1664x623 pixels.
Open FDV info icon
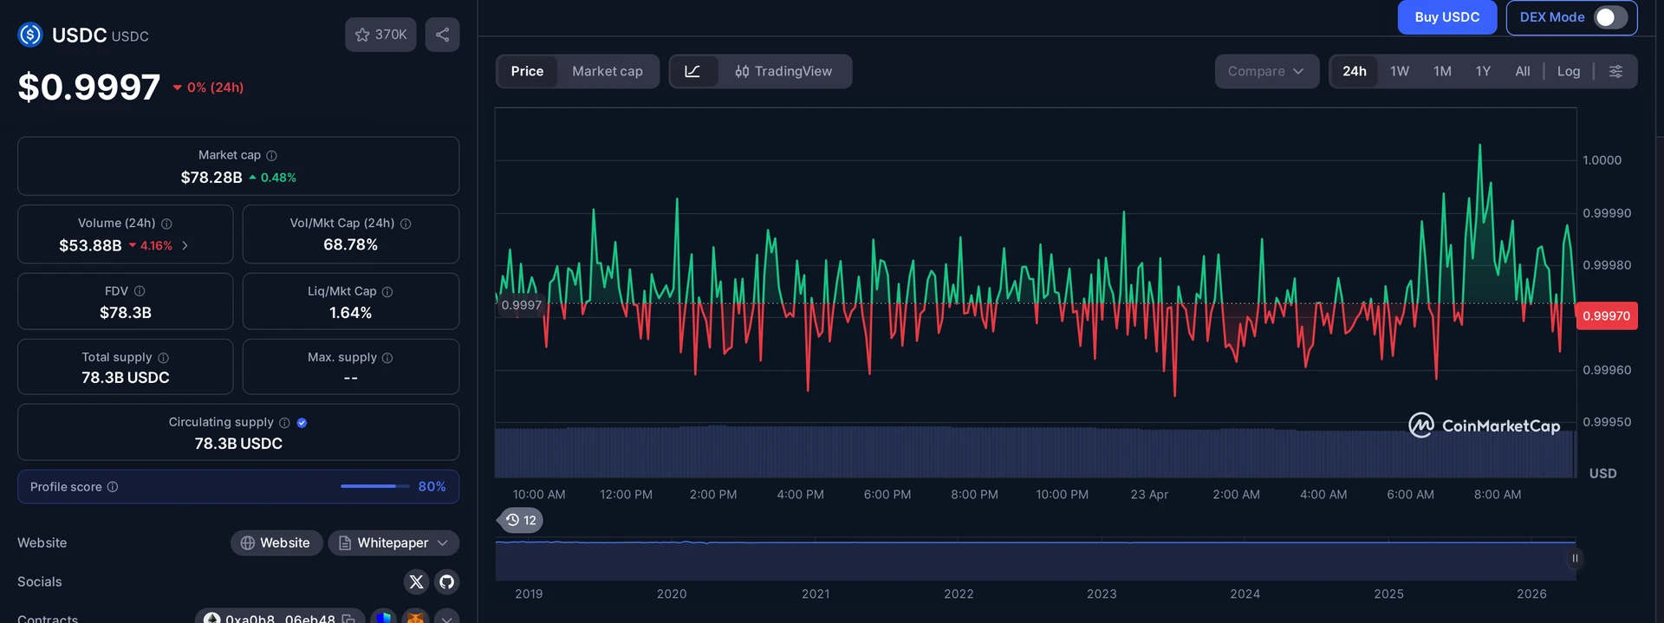[x=140, y=291]
